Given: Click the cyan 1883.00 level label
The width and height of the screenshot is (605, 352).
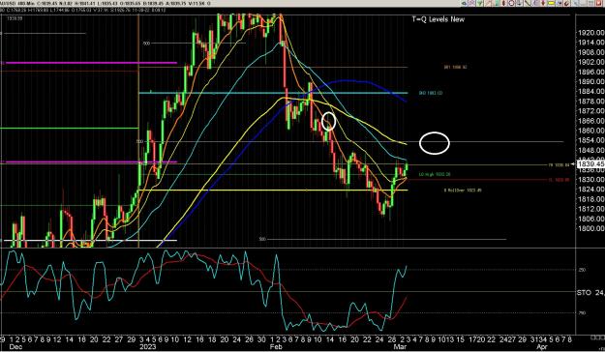Looking at the screenshot, I should tap(431, 93).
